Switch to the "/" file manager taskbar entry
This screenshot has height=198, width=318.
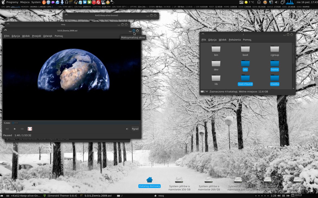coord(120,196)
